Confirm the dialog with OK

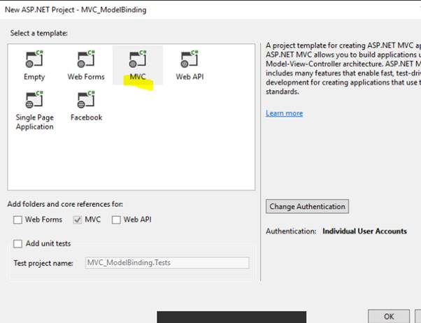pyautogui.click(x=389, y=316)
